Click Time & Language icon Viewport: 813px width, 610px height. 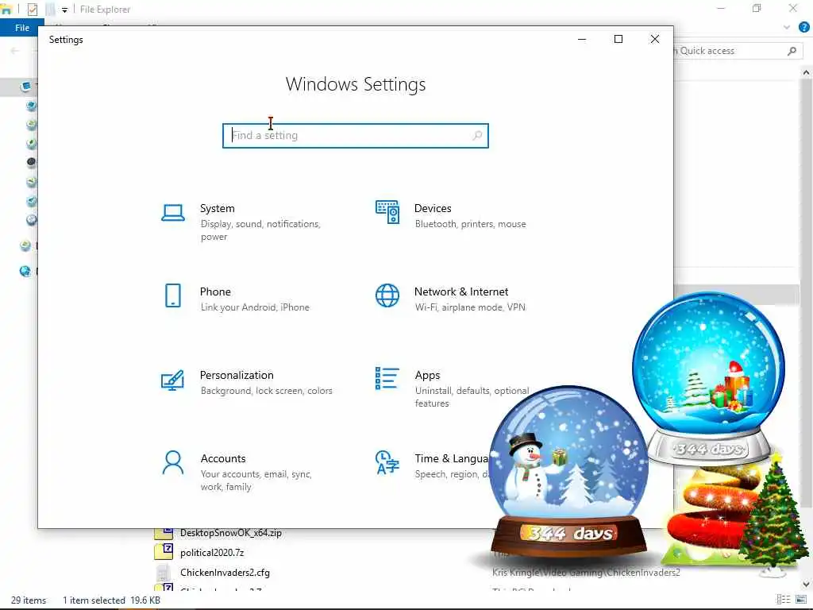tap(387, 463)
